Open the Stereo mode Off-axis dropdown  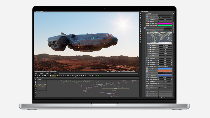[165, 17]
